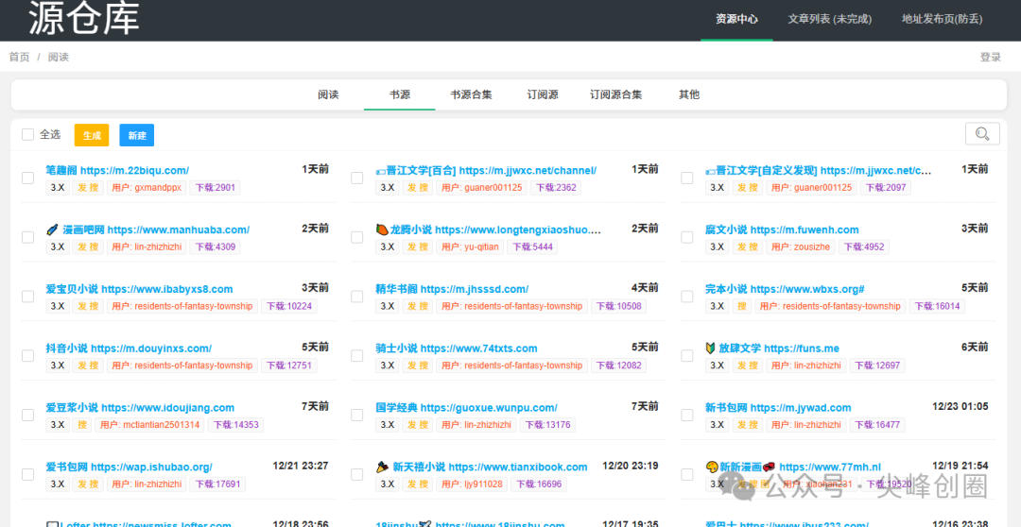
Task: Click the 搜 tag under 完本小说
Action: tap(742, 306)
